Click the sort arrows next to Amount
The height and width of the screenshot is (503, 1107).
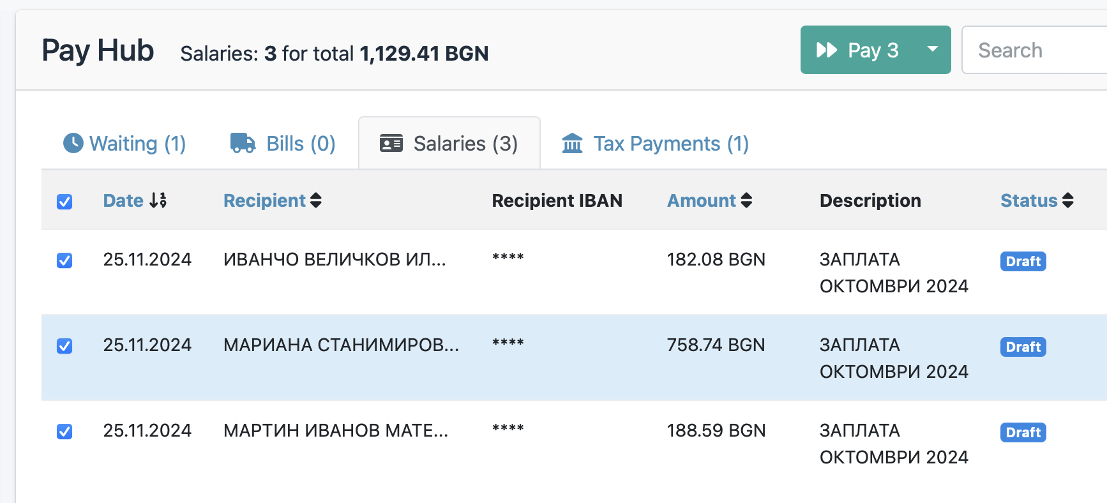point(746,200)
